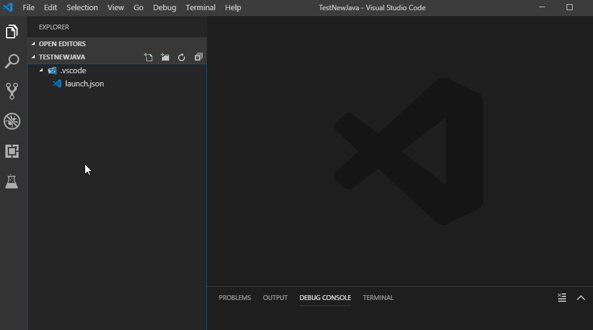The height and width of the screenshot is (330, 593).
Task: Maximize the bottom panel with chevron
Action: (581, 298)
